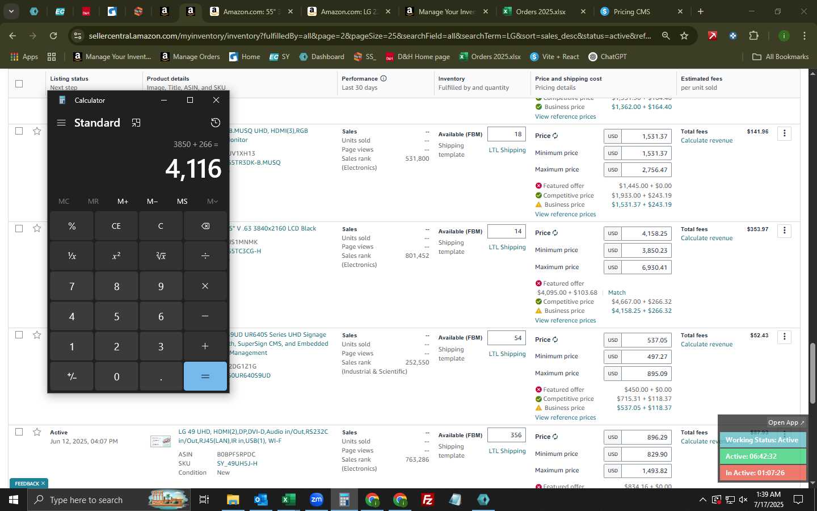
Task: Open Open App link in status widget
Action: click(x=786, y=422)
